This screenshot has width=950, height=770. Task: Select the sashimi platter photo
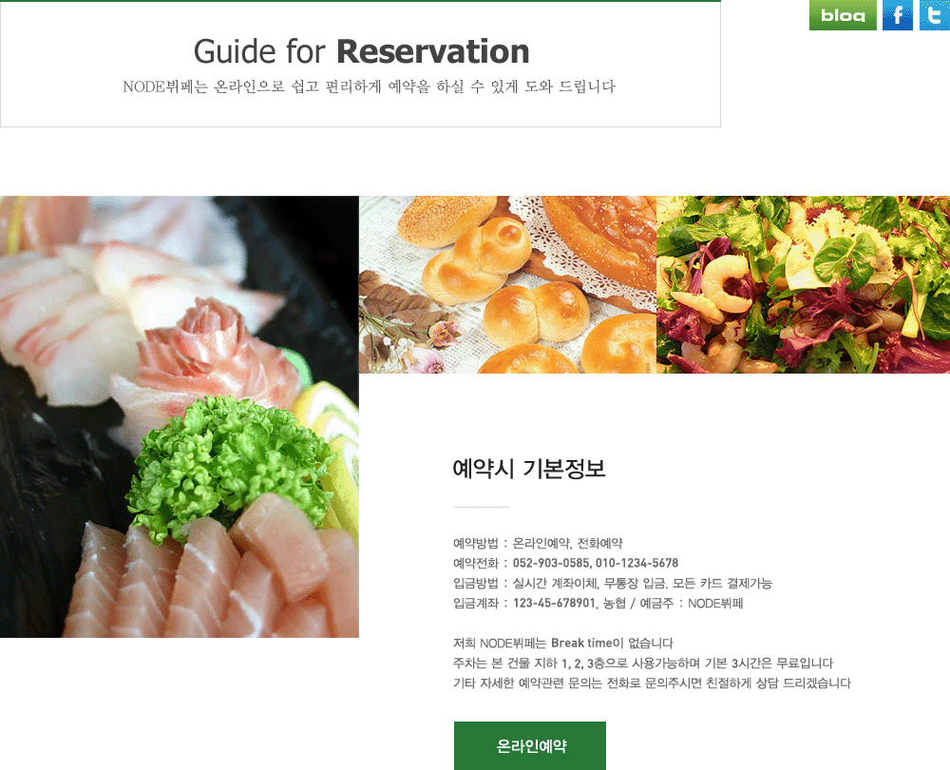coord(180,416)
